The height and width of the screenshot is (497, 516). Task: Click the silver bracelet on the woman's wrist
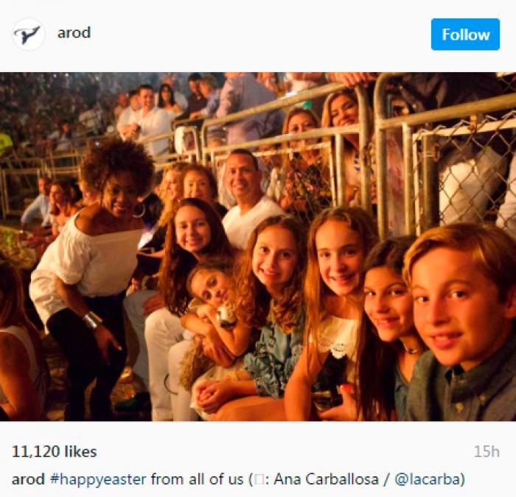(92, 320)
